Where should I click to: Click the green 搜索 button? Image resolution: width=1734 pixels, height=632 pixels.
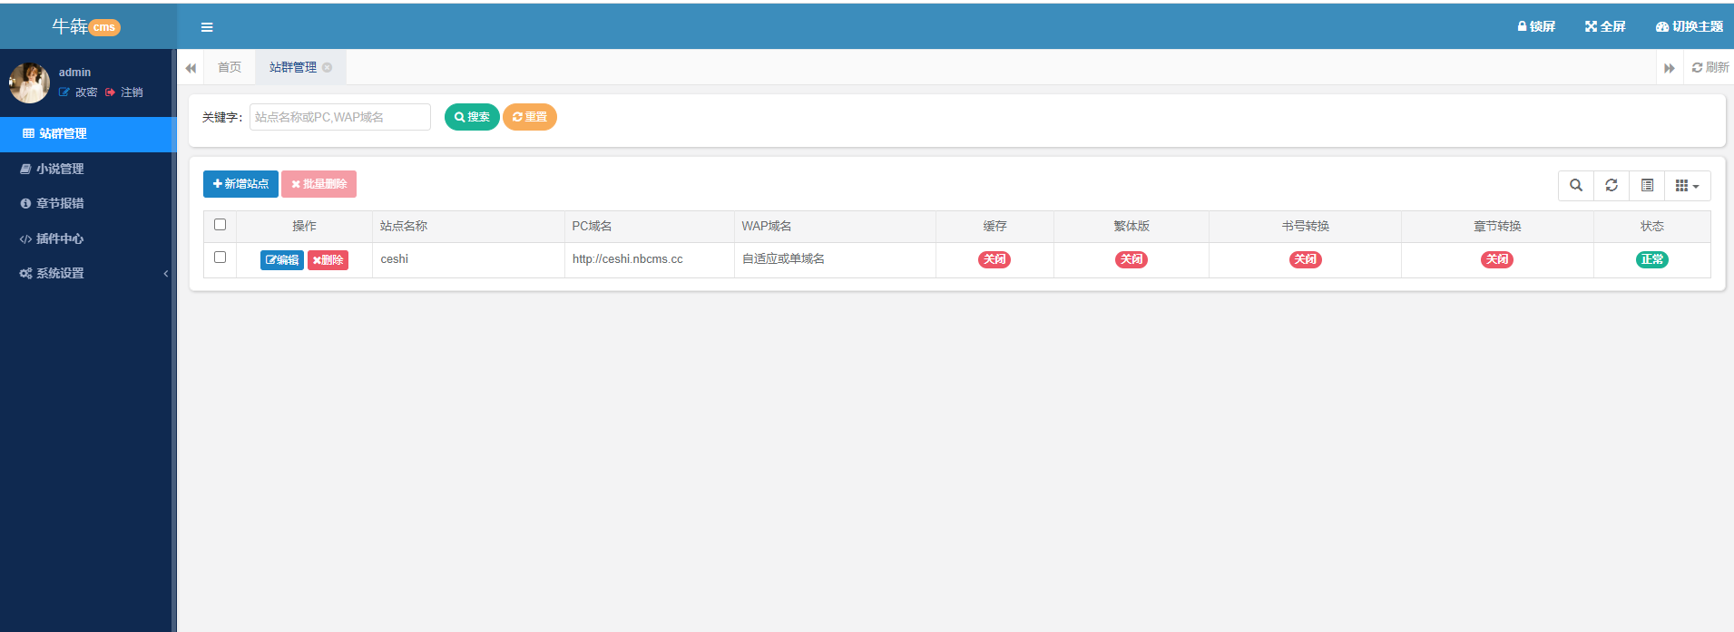472,117
